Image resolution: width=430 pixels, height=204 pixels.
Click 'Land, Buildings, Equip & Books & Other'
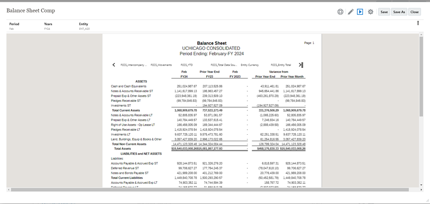(136, 139)
